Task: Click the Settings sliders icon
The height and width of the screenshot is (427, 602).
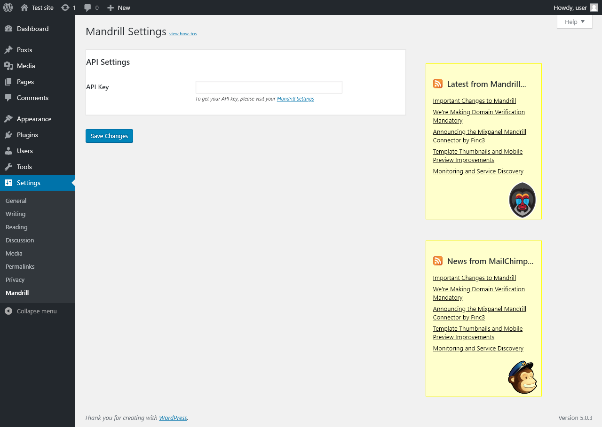Action: click(8, 183)
